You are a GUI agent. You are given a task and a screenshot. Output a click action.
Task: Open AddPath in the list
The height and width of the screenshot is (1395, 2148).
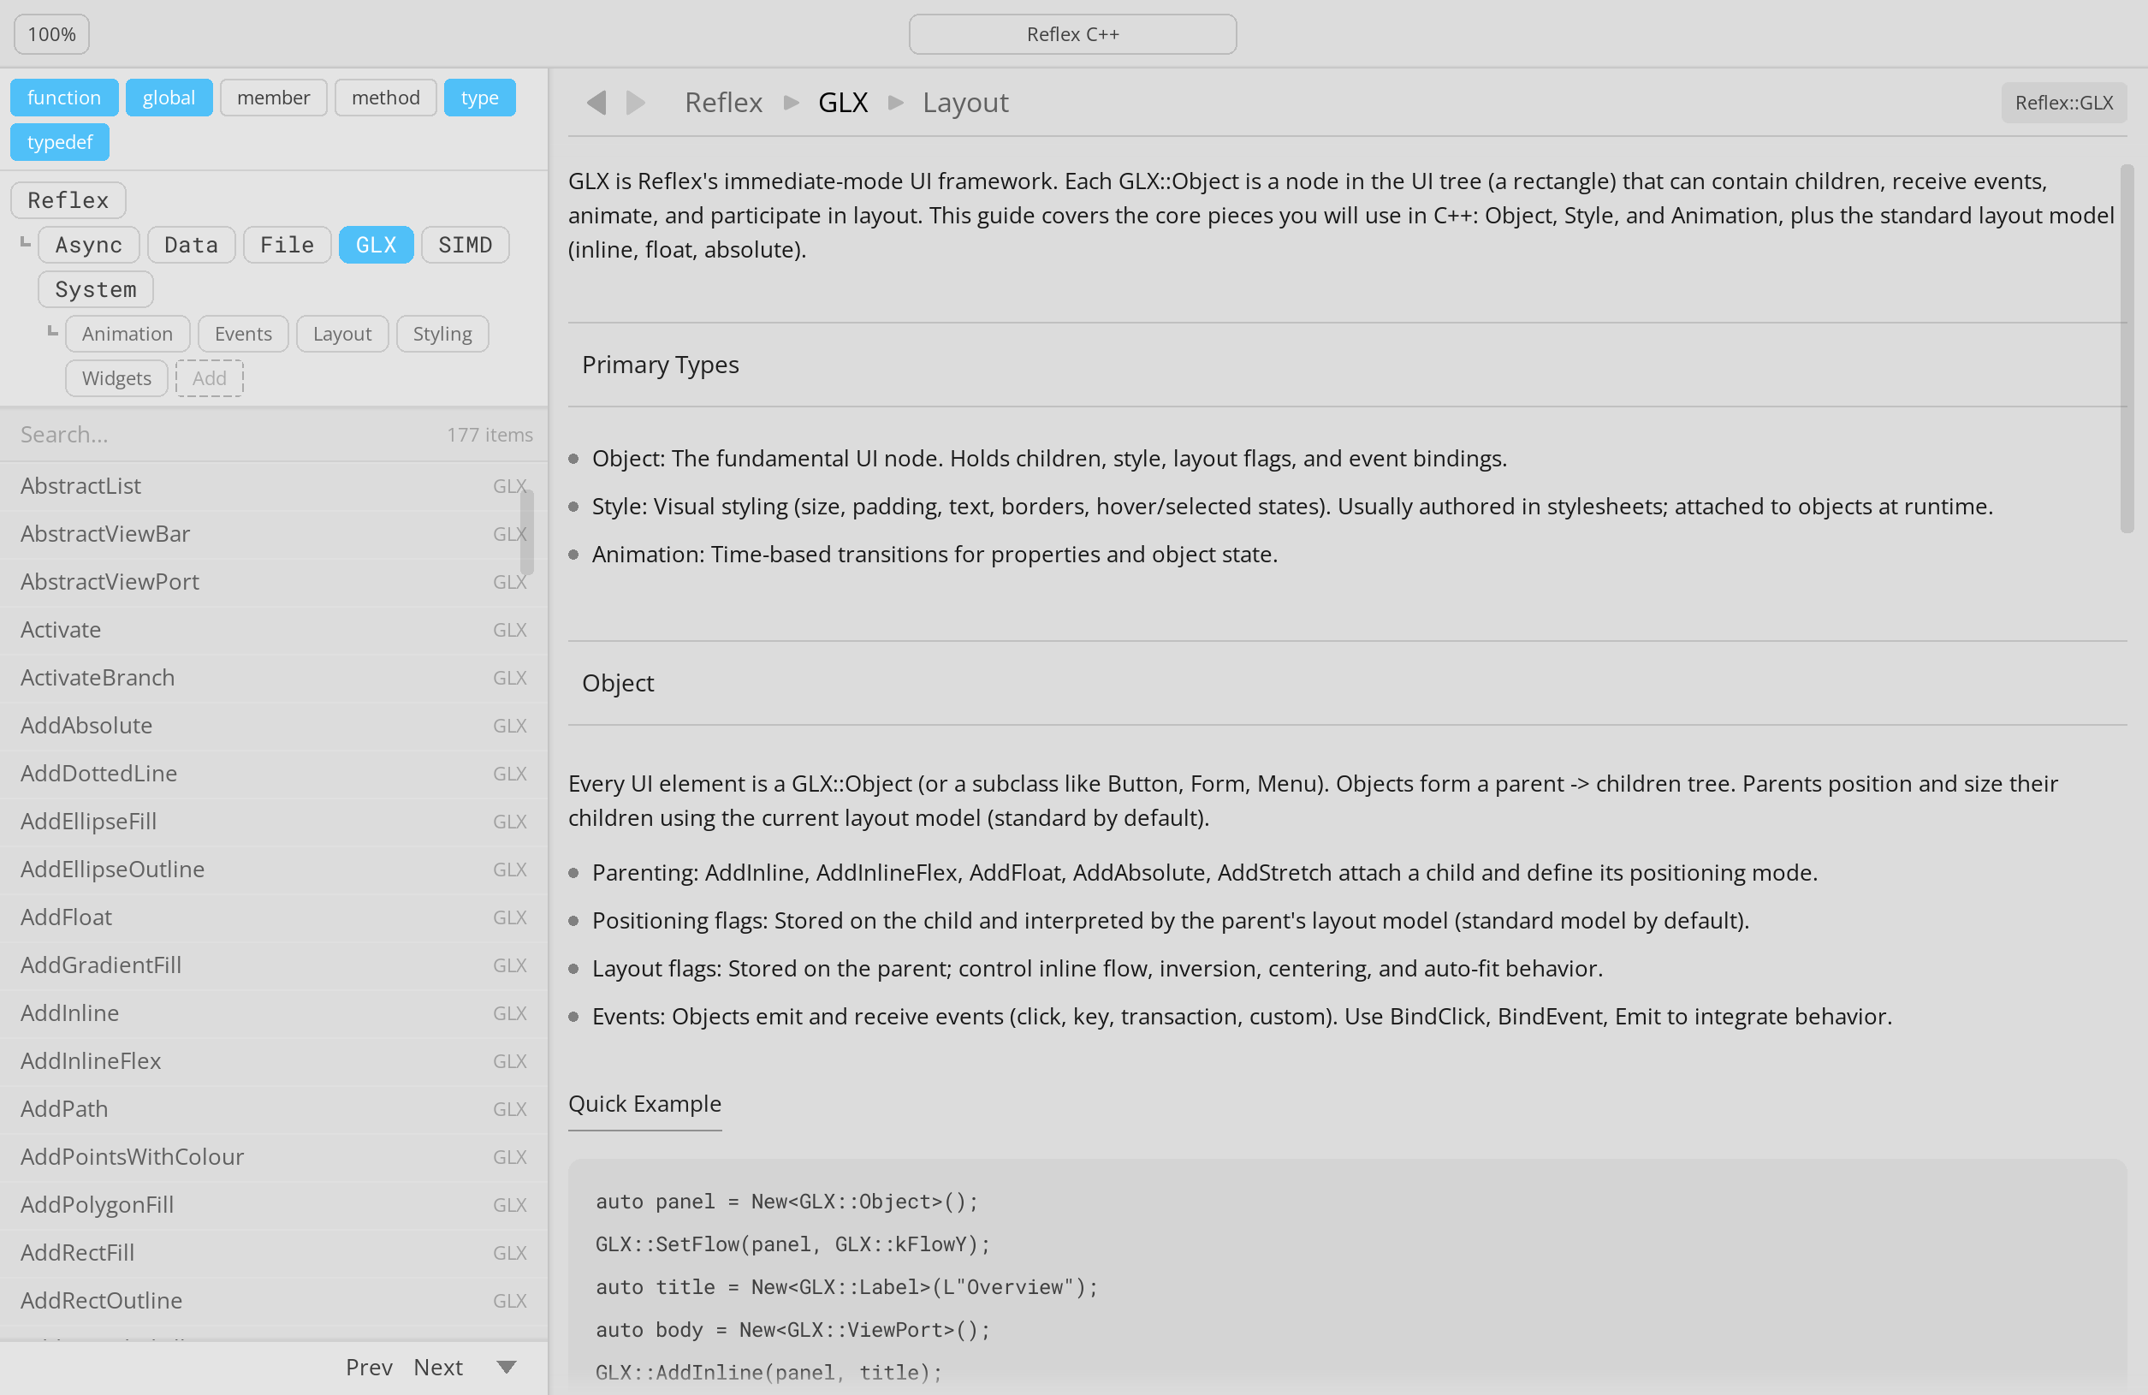(274, 1107)
